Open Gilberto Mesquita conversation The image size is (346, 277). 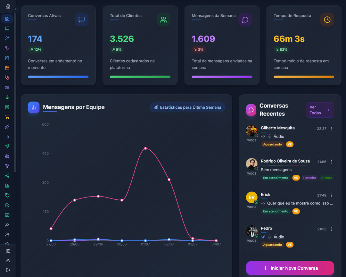(x=290, y=136)
